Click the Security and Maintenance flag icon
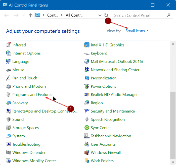 point(87,111)
